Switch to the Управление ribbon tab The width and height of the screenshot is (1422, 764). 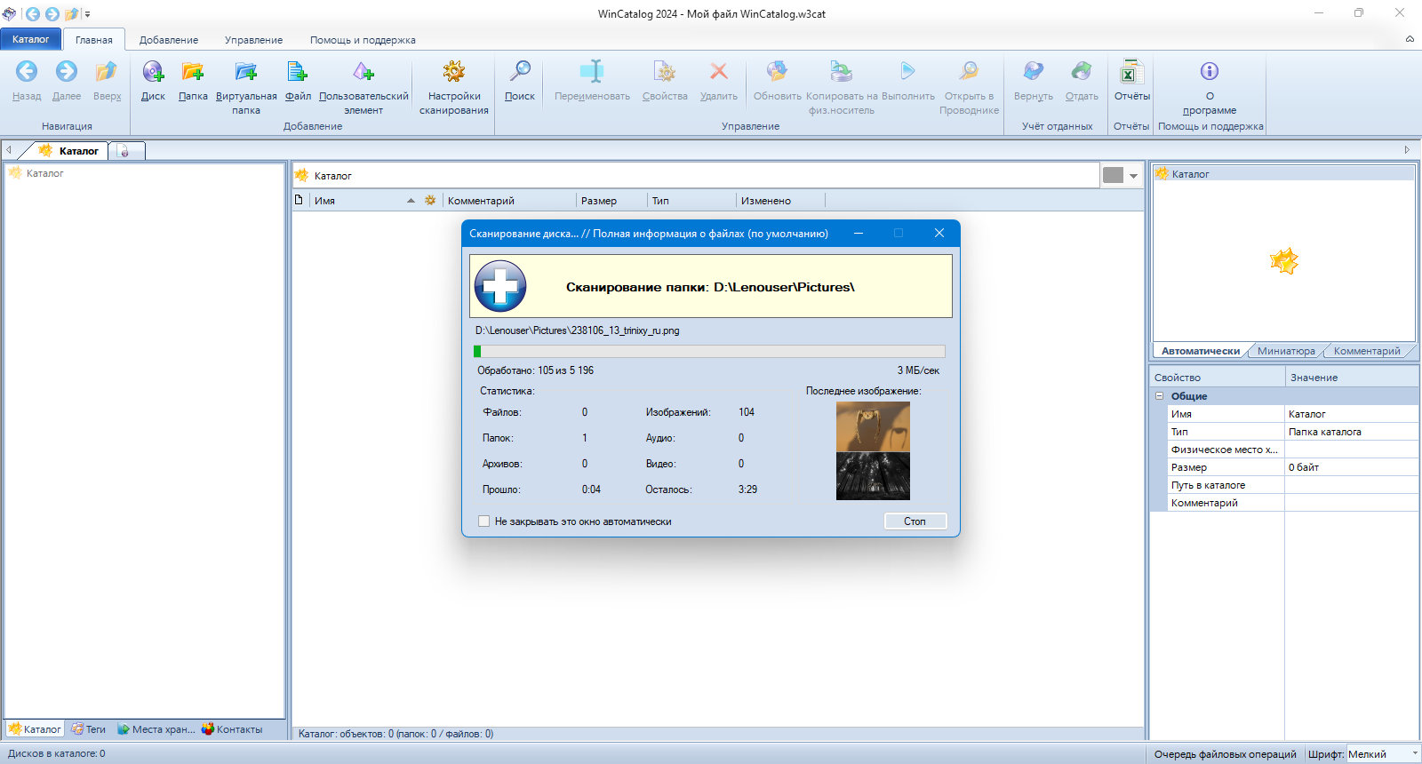click(253, 40)
